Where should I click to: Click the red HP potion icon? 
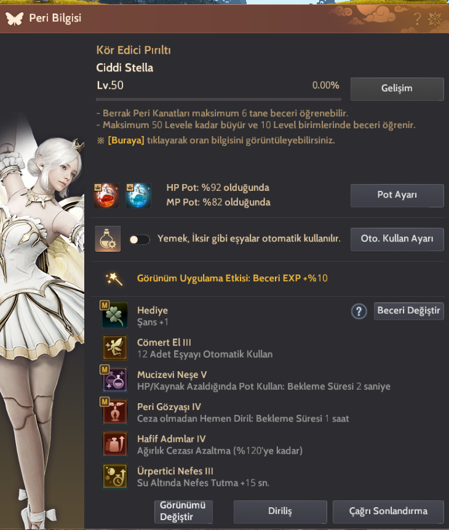tap(106, 195)
